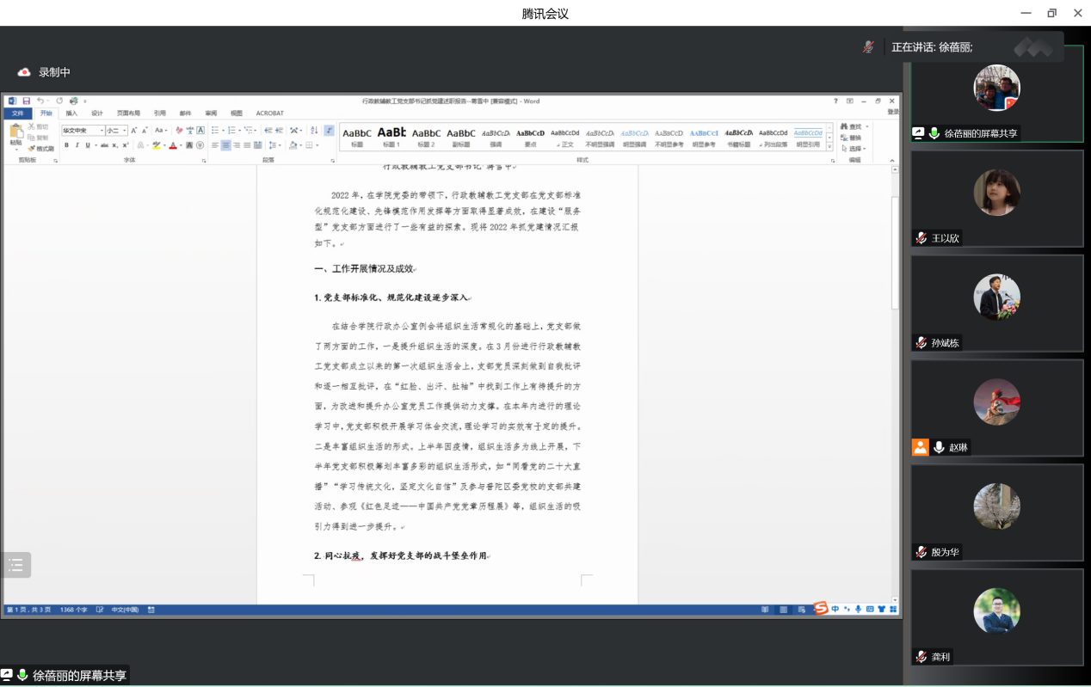This screenshot has width=1091, height=687.
Task: Click the 替换 (Replace) button
Action: [x=854, y=138]
